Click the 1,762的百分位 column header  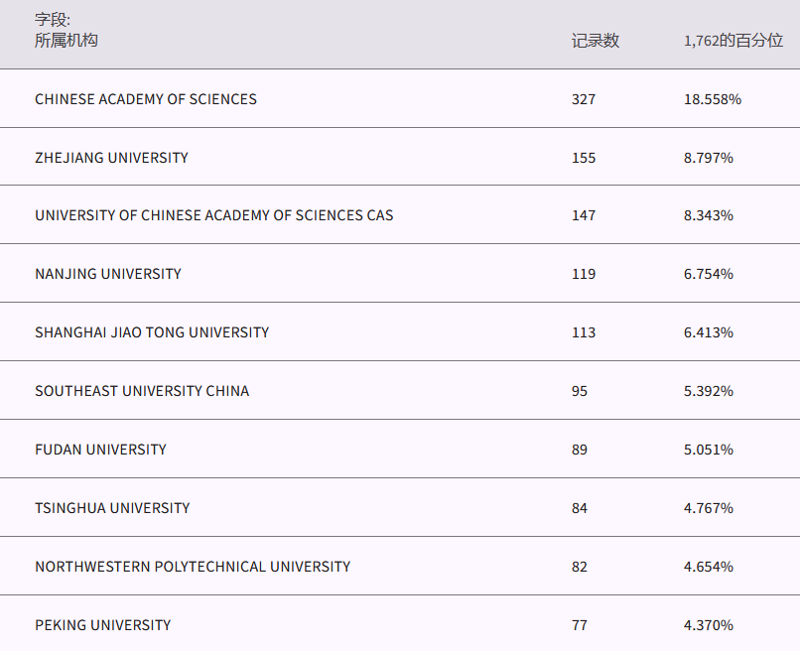pos(733,41)
